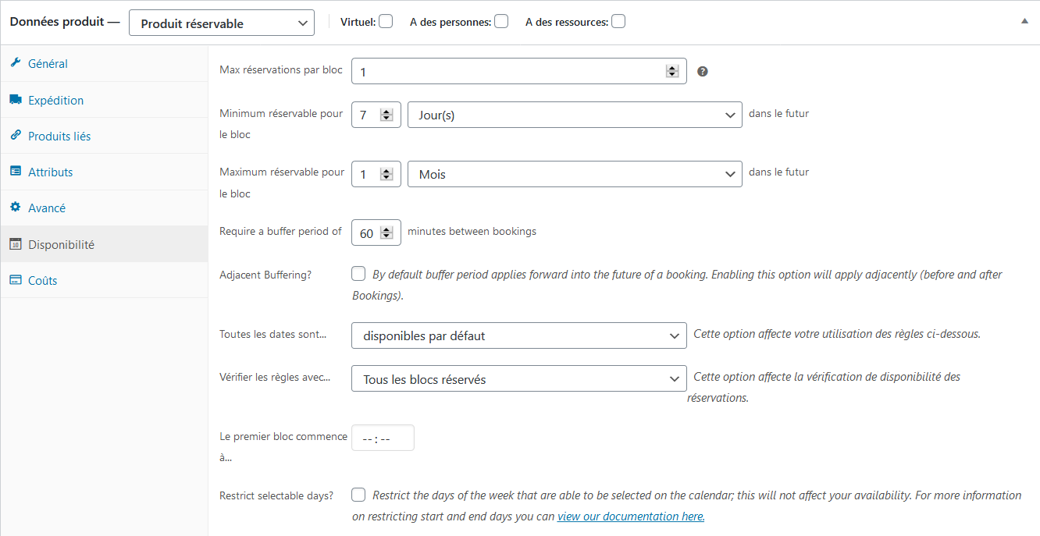Click the gear icon beside Avancé
The height and width of the screenshot is (536, 1040).
pos(16,208)
